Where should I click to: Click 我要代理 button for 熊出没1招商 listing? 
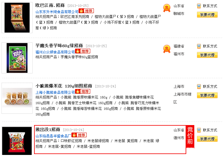pyautogui.click(x=207, y=139)
